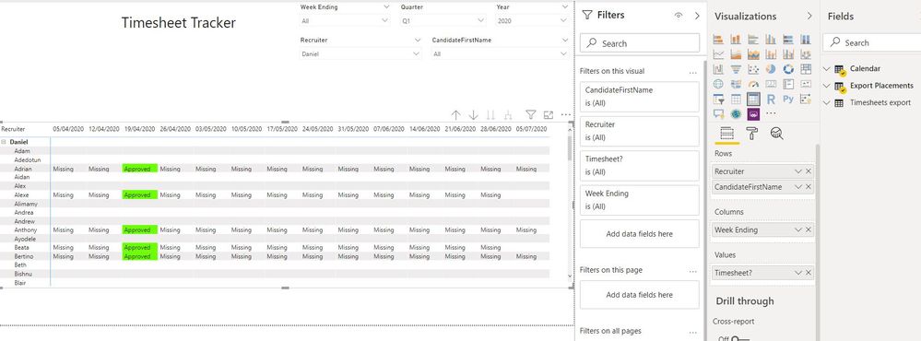Select the R script visual
Viewport: 921px width, 341px height.
(x=771, y=99)
